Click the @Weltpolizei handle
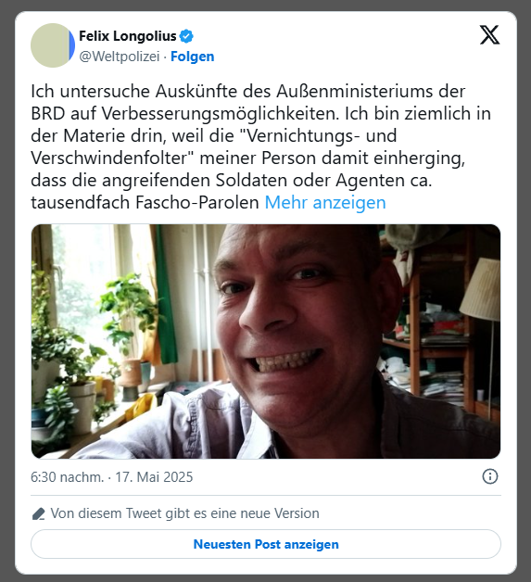The height and width of the screenshot is (582, 531). point(120,57)
